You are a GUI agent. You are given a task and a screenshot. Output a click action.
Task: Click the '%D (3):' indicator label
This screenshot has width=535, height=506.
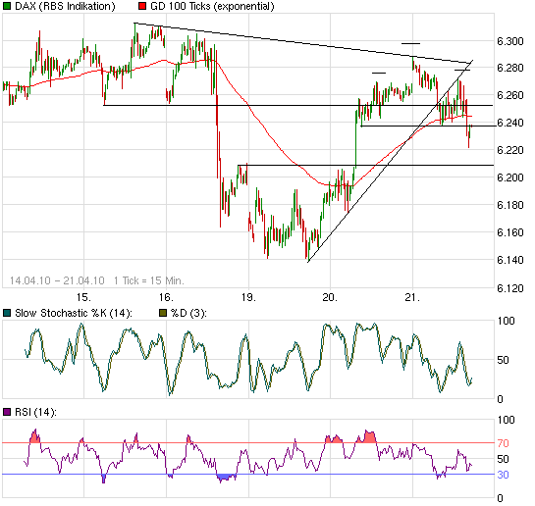(x=188, y=313)
